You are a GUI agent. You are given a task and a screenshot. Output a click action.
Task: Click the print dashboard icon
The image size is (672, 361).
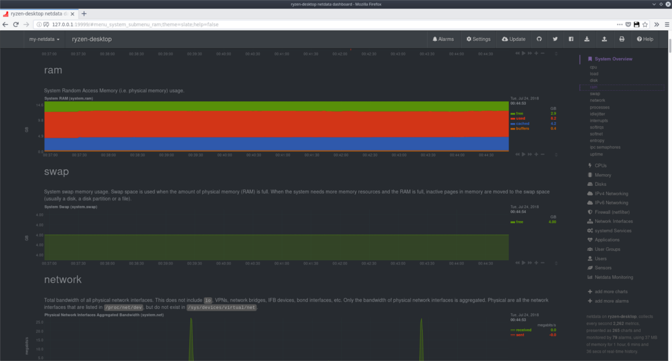[x=622, y=39]
